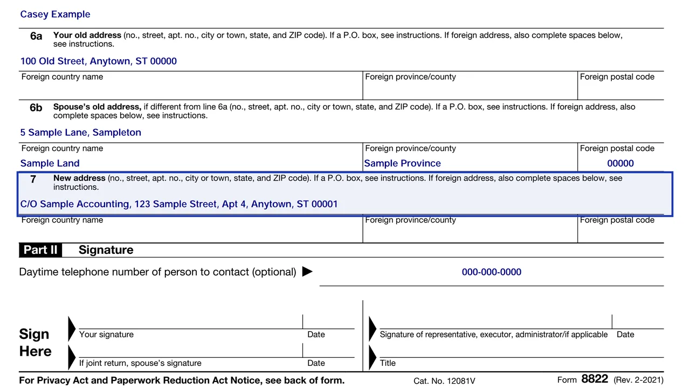Click the Title line under representative signature
This screenshot has width=690, height=388.
coord(522,350)
